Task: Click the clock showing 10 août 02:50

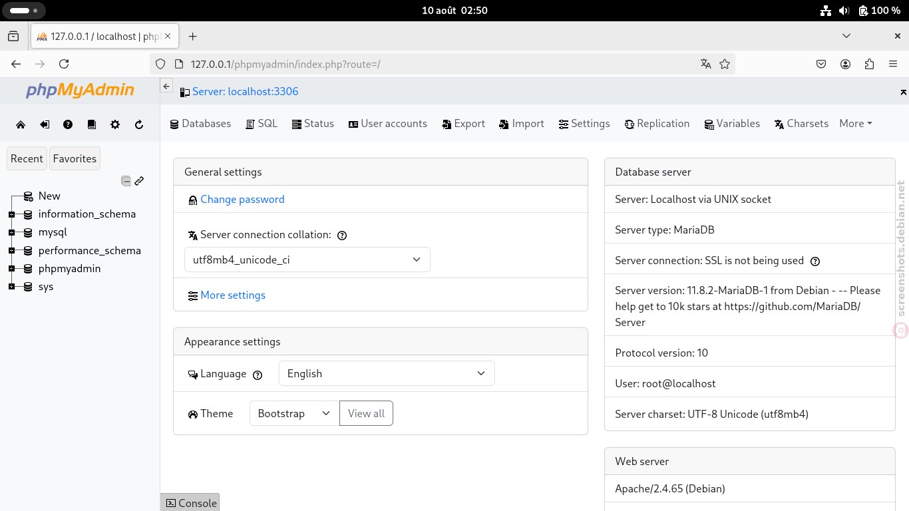Action: 454,11
